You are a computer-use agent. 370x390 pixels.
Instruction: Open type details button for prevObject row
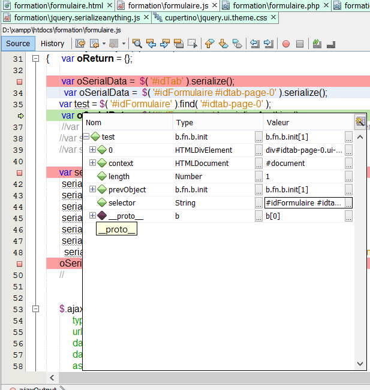[258, 189]
